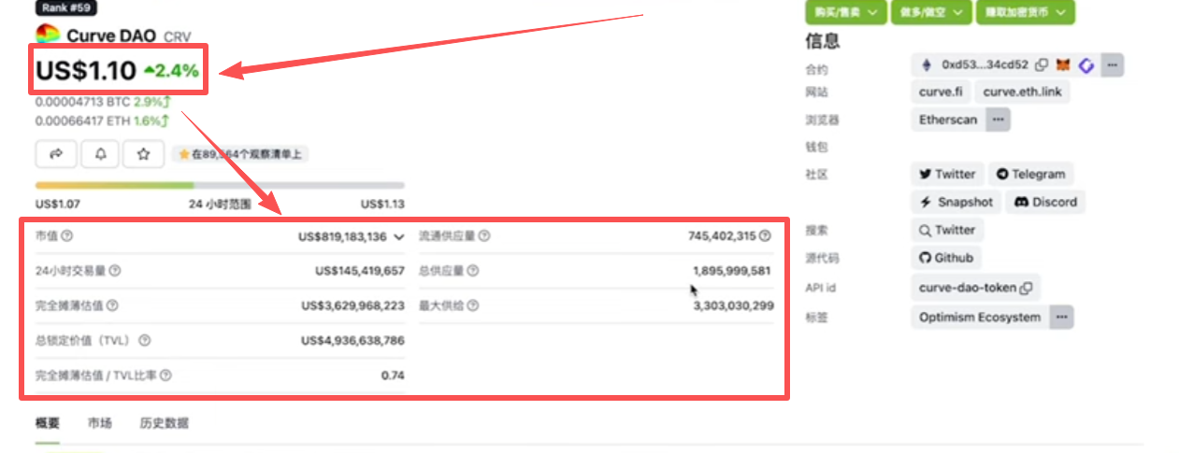This screenshot has width=1179, height=453.
Task: Click the US$3,629,968,223 fully diluted value
Action: click(353, 305)
